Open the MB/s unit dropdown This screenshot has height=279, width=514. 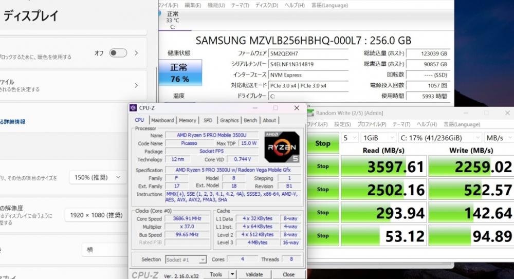pos(499,138)
